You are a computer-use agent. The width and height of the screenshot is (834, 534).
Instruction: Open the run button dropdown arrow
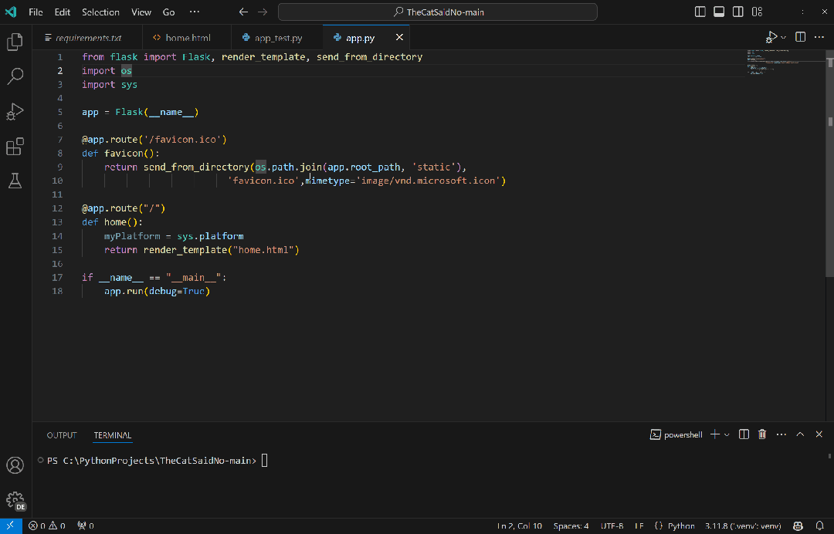[781, 36]
